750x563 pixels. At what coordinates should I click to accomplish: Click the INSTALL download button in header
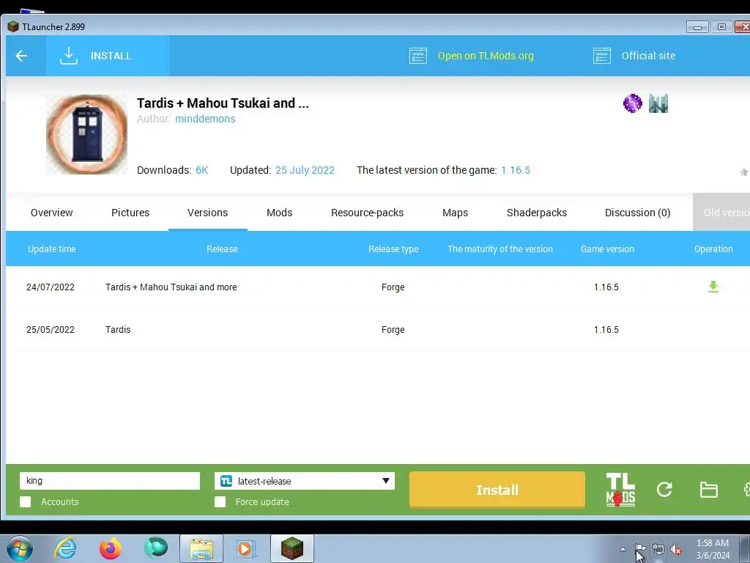(x=107, y=56)
